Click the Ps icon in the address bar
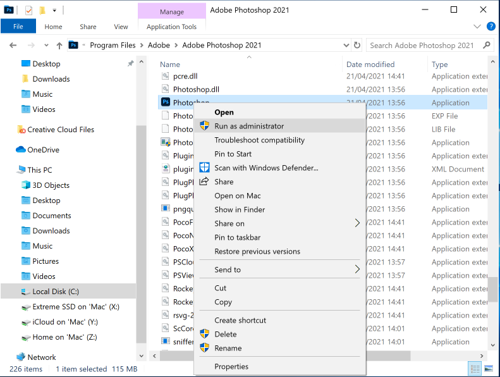This screenshot has width=500, height=377. (73, 45)
